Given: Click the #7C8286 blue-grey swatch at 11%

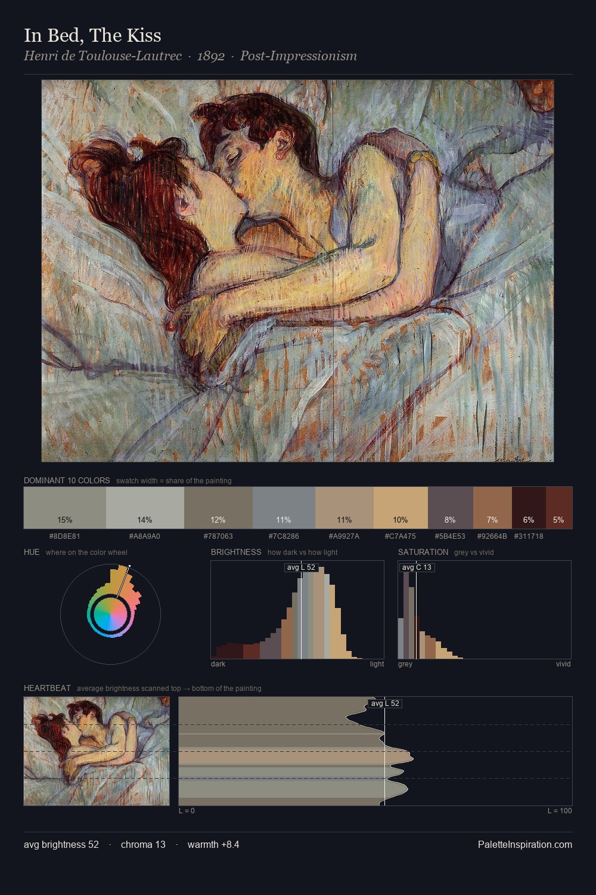Looking at the screenshot, I should point(284,508).
